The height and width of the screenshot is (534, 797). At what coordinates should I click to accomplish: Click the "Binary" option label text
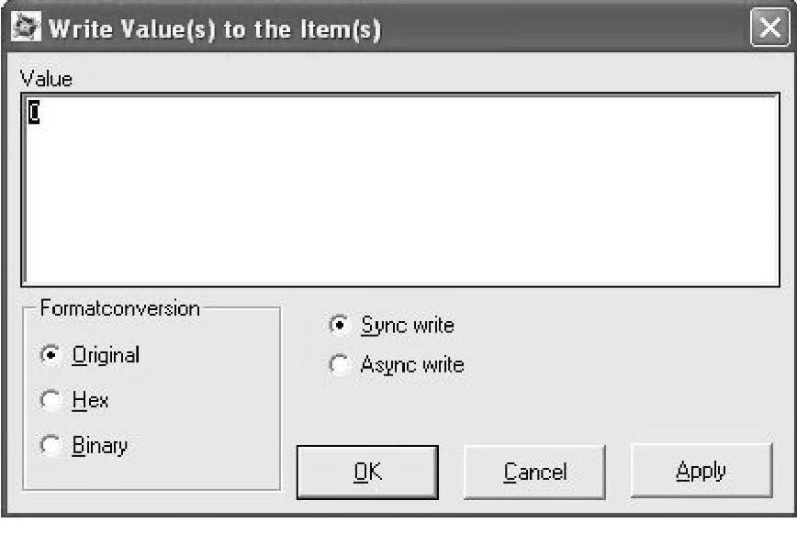tap(99, 446)
